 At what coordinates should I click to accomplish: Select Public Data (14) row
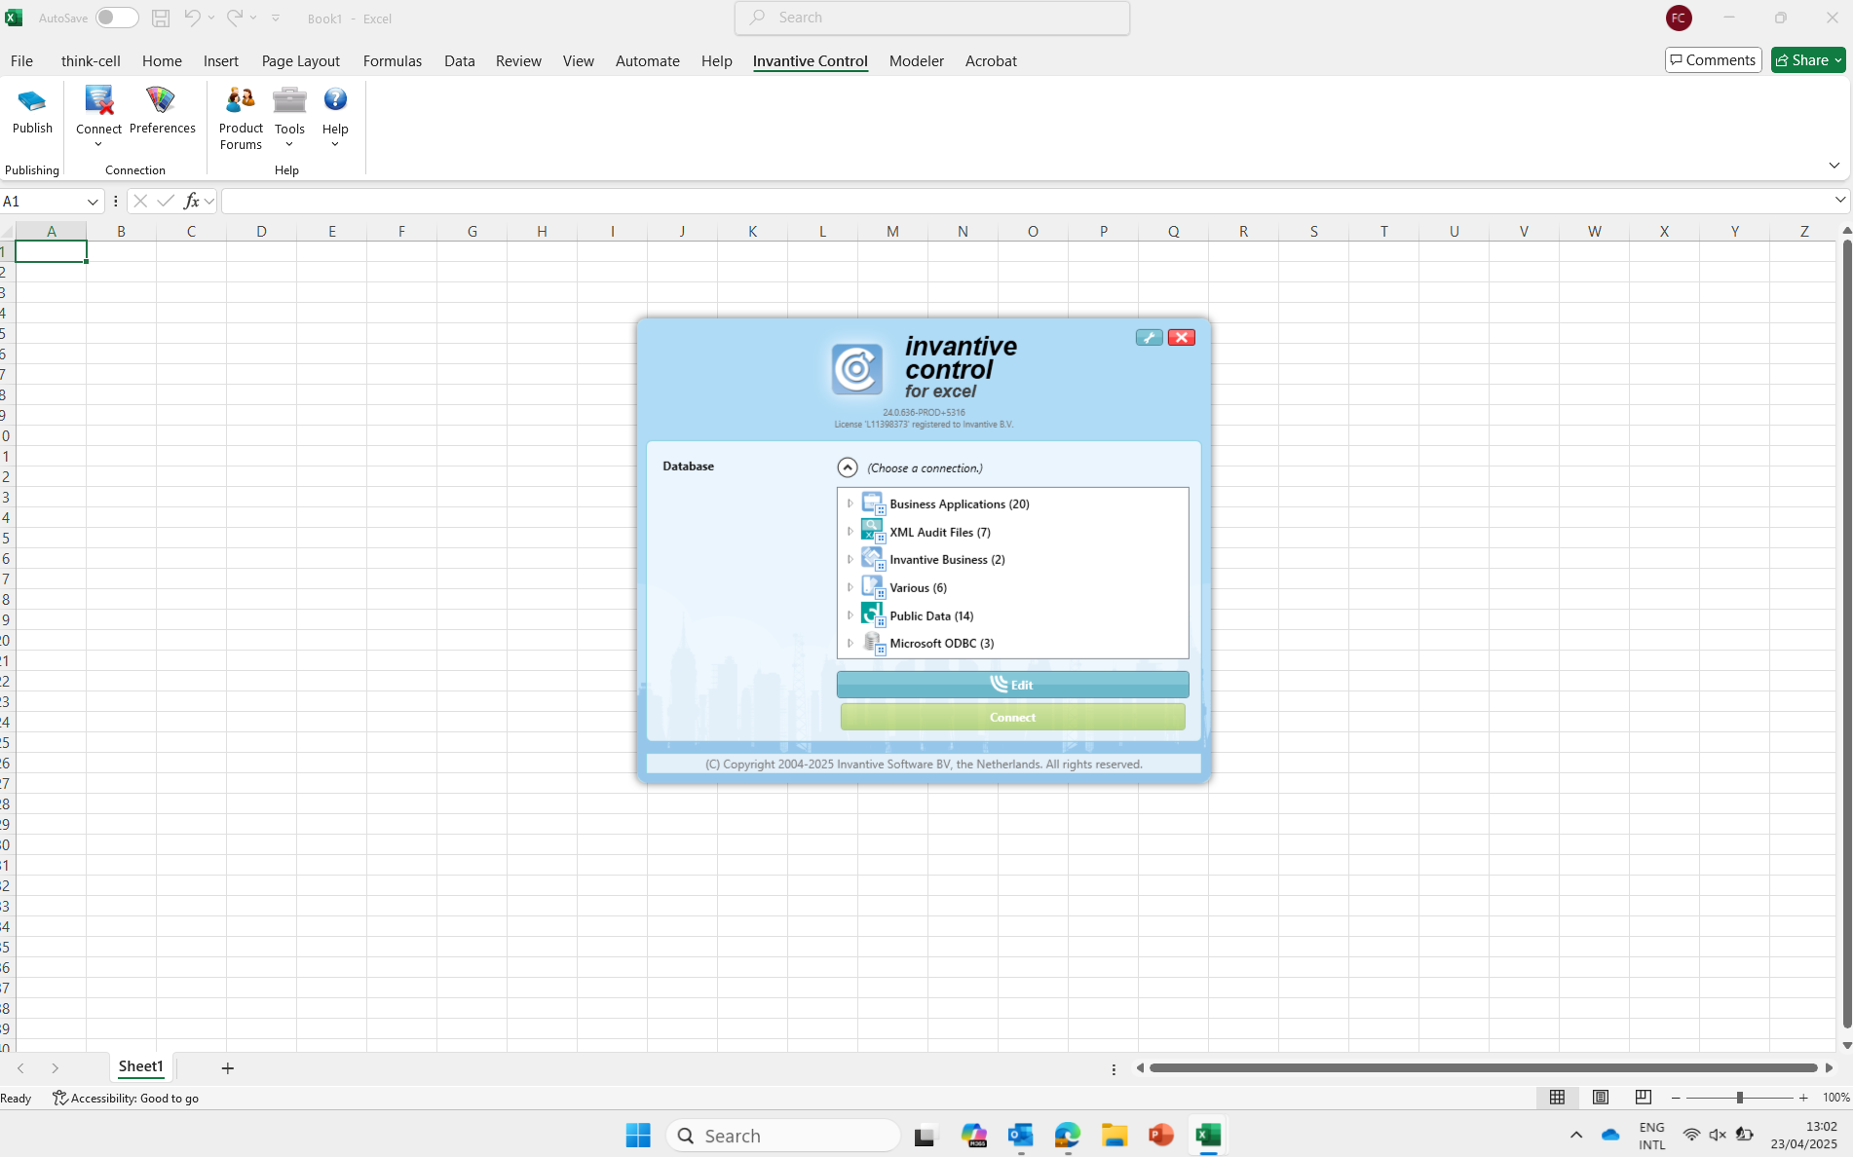1012,616
